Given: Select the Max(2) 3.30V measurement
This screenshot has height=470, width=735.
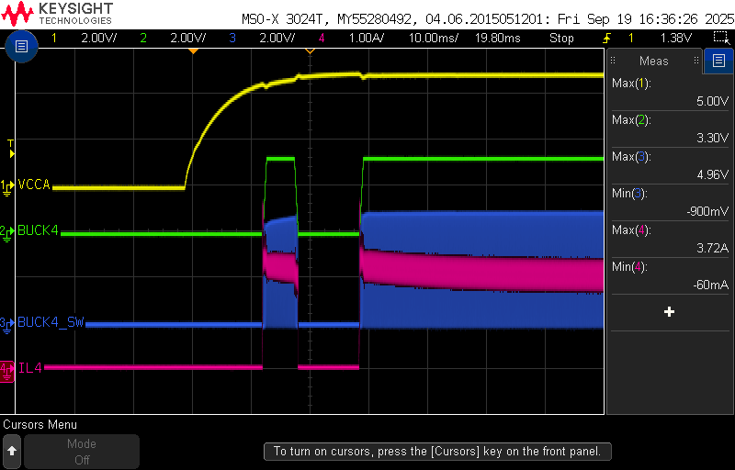Looking at the screenshot, I should click(670, 129).
